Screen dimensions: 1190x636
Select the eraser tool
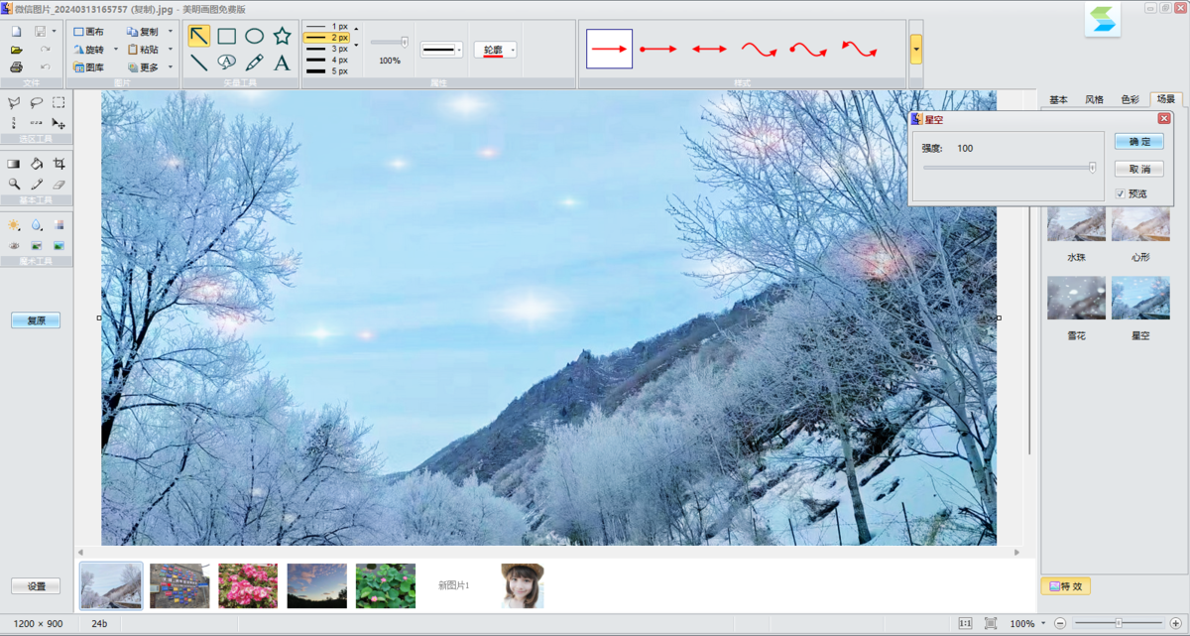click(x=60, y=184)
